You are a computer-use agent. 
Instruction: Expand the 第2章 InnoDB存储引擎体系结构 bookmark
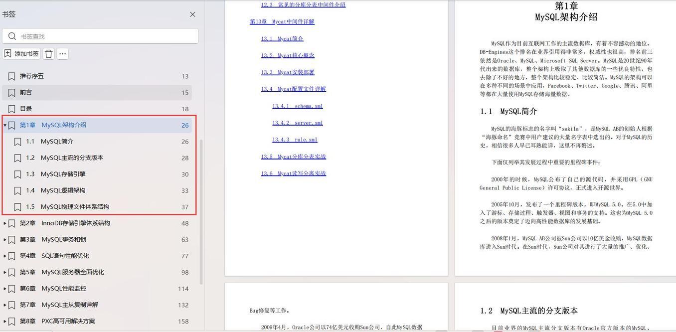[5, 223]
